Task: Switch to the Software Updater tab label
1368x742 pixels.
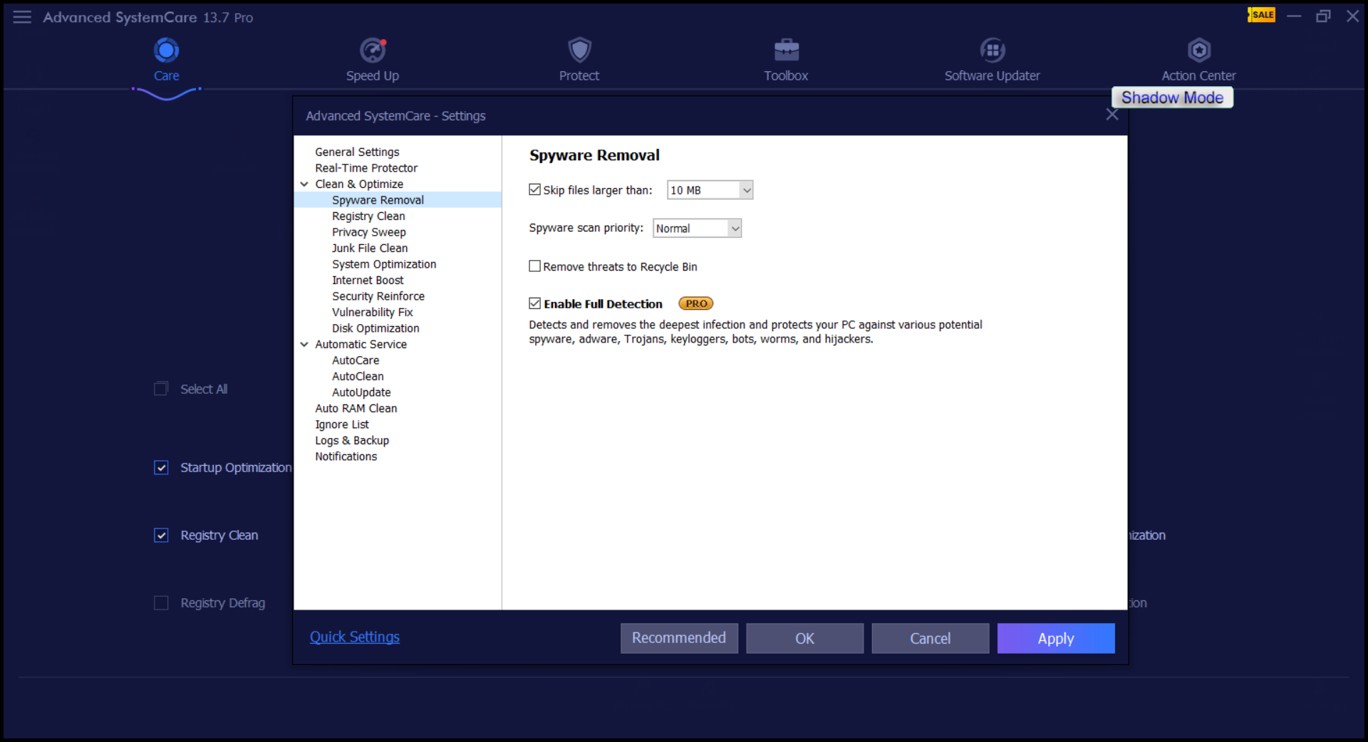Action: coord(993,75)
